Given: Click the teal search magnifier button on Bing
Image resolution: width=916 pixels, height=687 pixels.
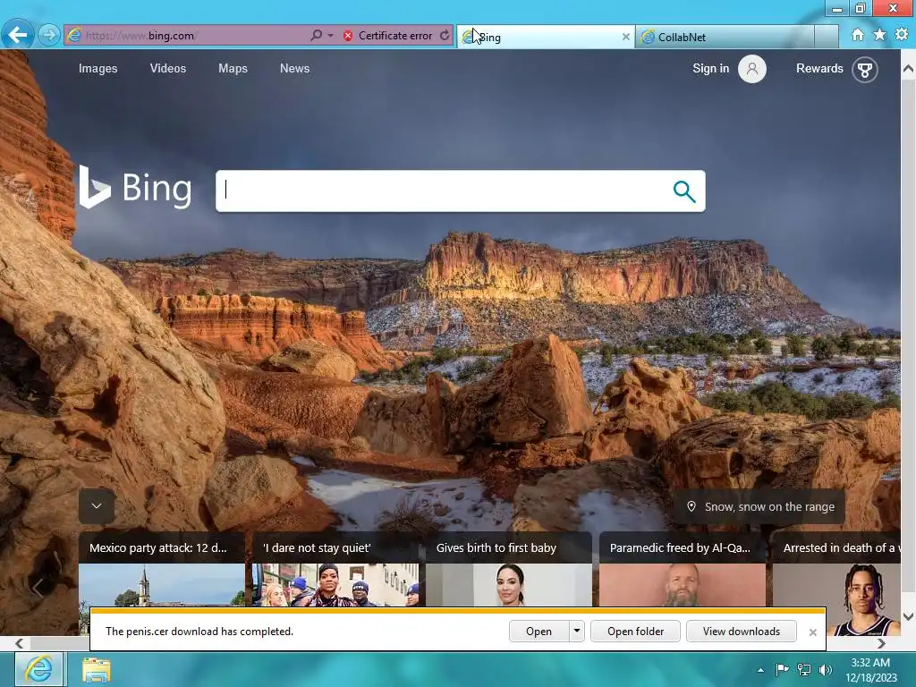Looking at the screenshot, I should coord(684,191).
